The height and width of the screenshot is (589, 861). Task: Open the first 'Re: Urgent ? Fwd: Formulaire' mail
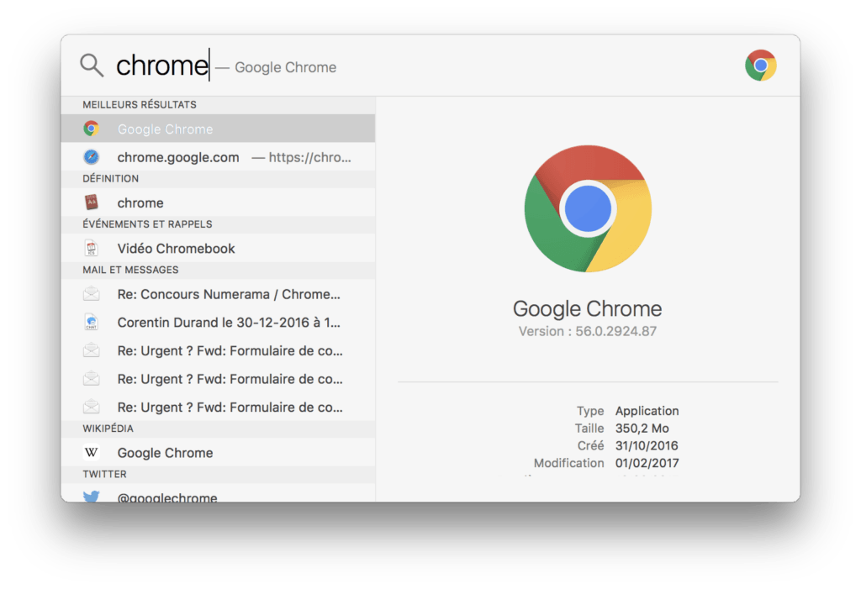219,350
